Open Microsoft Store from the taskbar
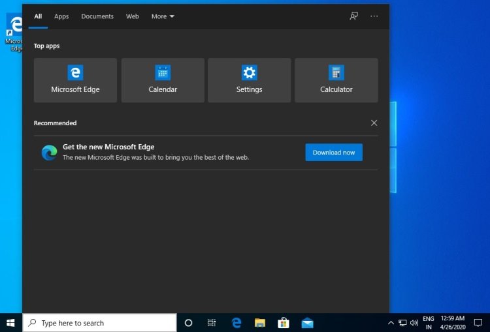Viewport: 490px width, 332px height. pyautogui.click(x=284, y=323)
